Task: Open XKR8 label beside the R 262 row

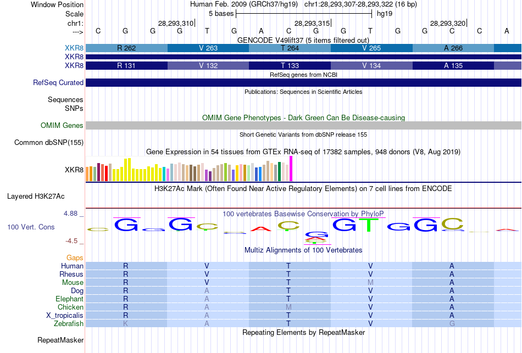Action: coord(74,48)
